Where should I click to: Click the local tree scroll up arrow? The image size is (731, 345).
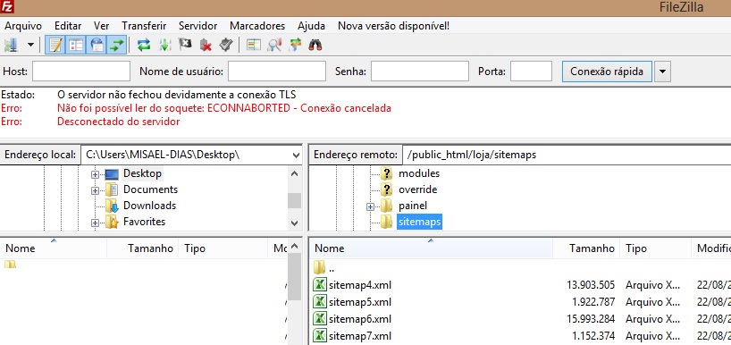tap(295, 173)
